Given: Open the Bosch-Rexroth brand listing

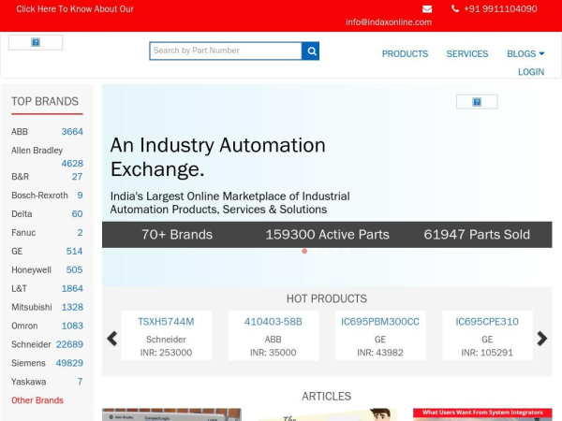Looking at the screenshot, I should (39, 196).
